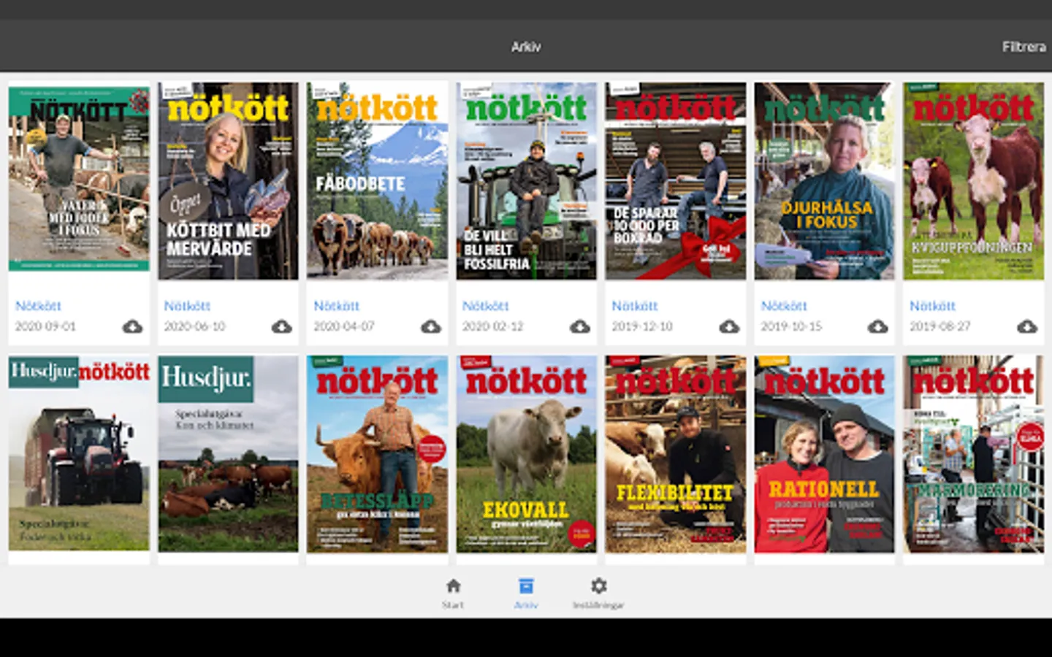Click the date text '2020-09-01'
Viewport: 1052px width, 657px height.
click(x=45, y=326)
